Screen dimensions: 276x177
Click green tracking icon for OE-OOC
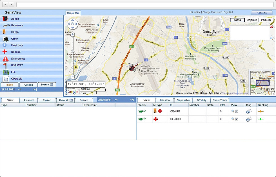pyautogui.click(x=260, y=119)
